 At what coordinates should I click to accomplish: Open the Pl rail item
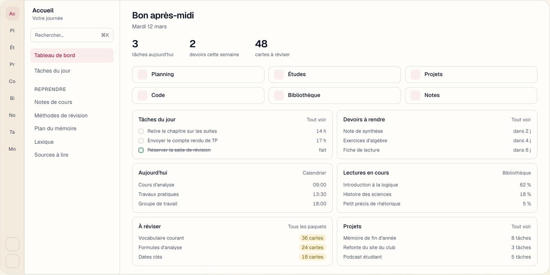[12, 31]
